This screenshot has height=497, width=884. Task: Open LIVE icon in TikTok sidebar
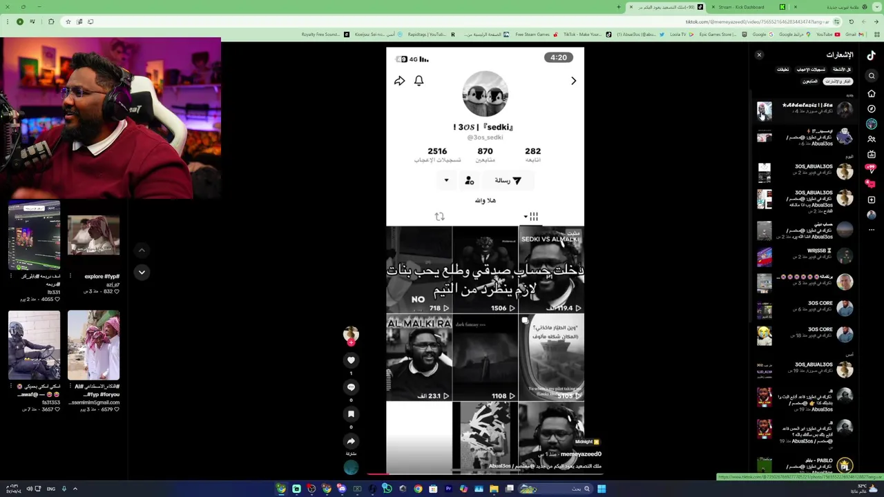pyautogui.click(x=872, y=154)
